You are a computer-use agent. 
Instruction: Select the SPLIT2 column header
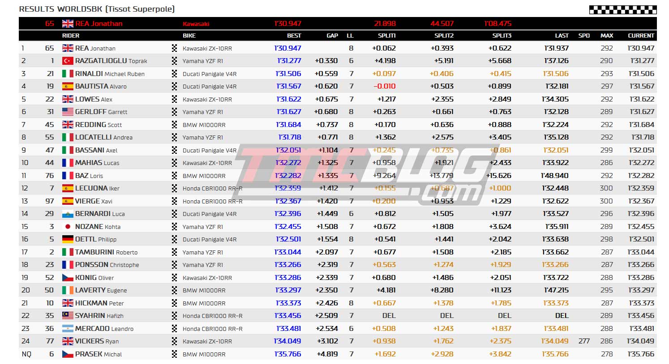point(444,36)
